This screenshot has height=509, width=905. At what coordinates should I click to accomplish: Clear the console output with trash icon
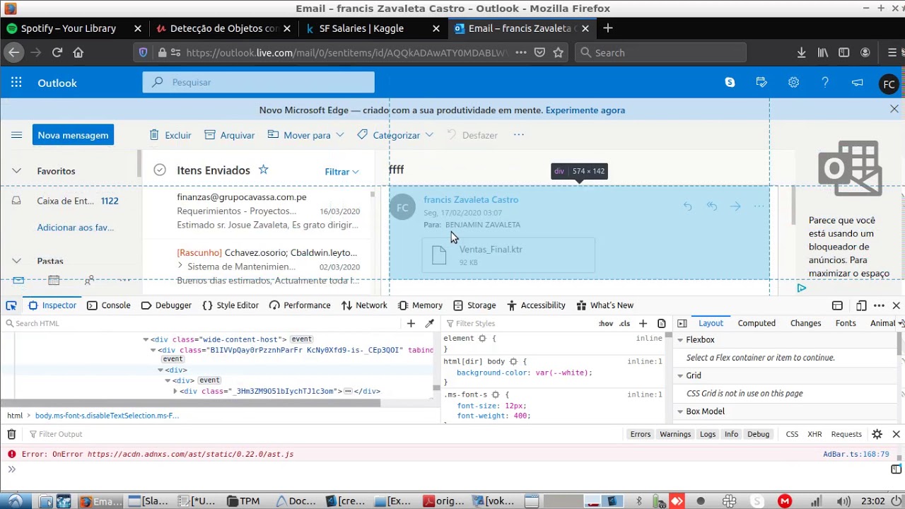click(11, 434)
